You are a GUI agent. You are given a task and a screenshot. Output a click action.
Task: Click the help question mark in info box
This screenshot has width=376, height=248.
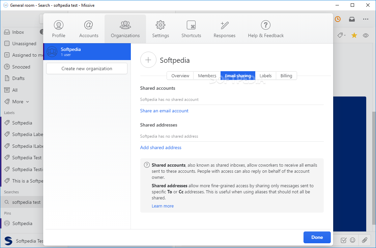[146, 165]
